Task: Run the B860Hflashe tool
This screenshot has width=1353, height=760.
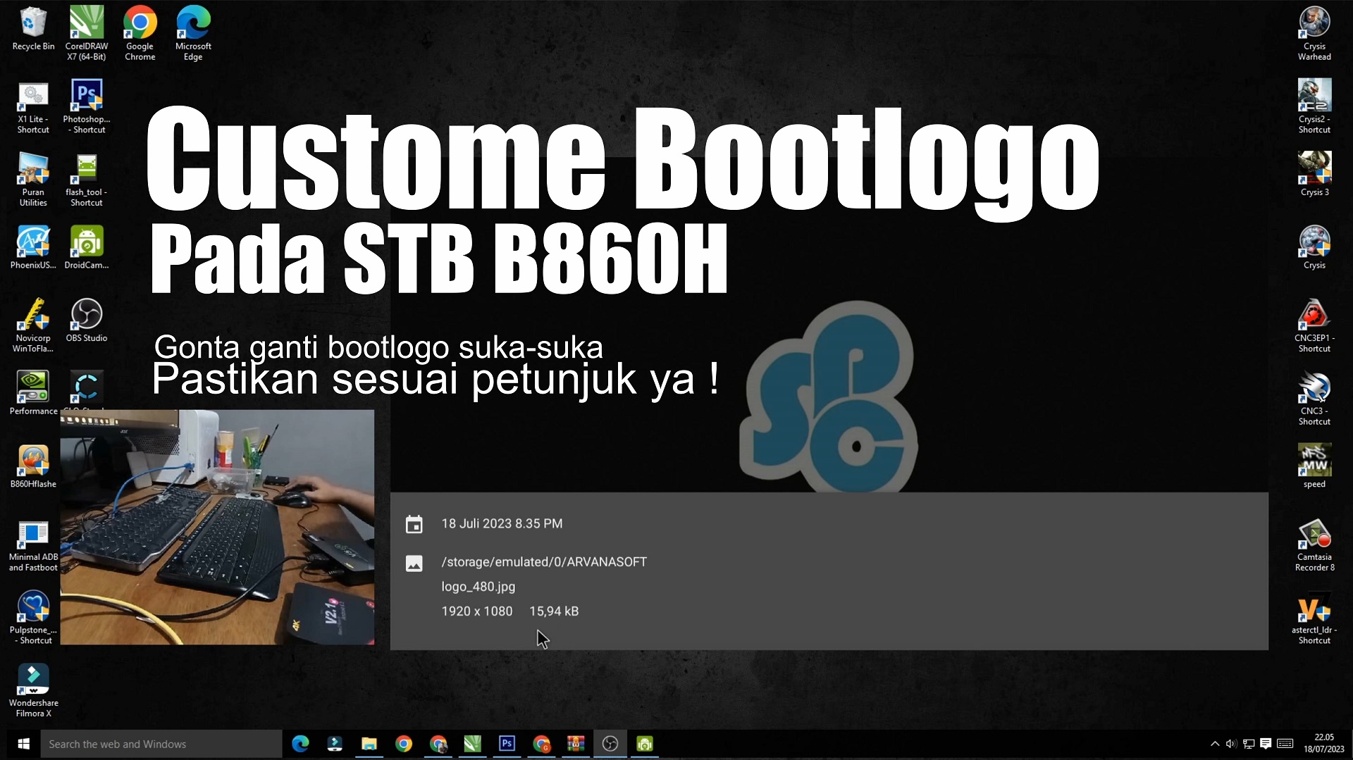Action: tap(32, 461)
